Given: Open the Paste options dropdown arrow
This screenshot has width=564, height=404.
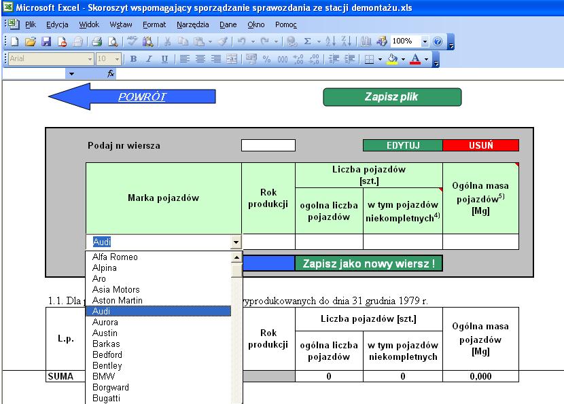Looking at the screenshot, I should 210,41.
